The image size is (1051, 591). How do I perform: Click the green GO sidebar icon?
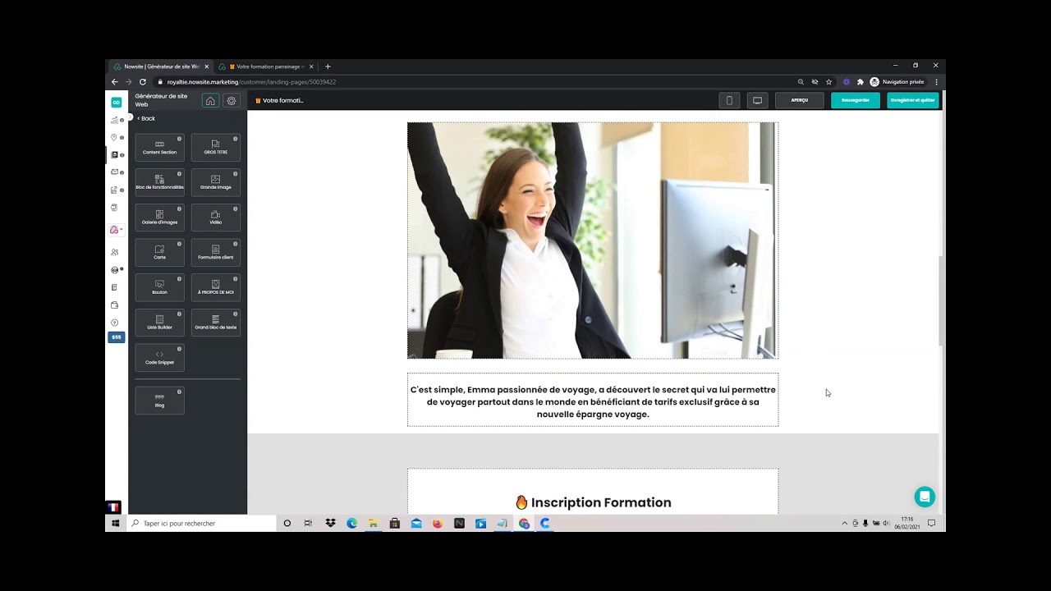point(116,103)
